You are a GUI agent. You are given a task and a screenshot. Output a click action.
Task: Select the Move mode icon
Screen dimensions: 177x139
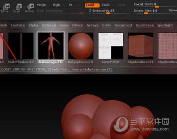[x=5, y=8]
